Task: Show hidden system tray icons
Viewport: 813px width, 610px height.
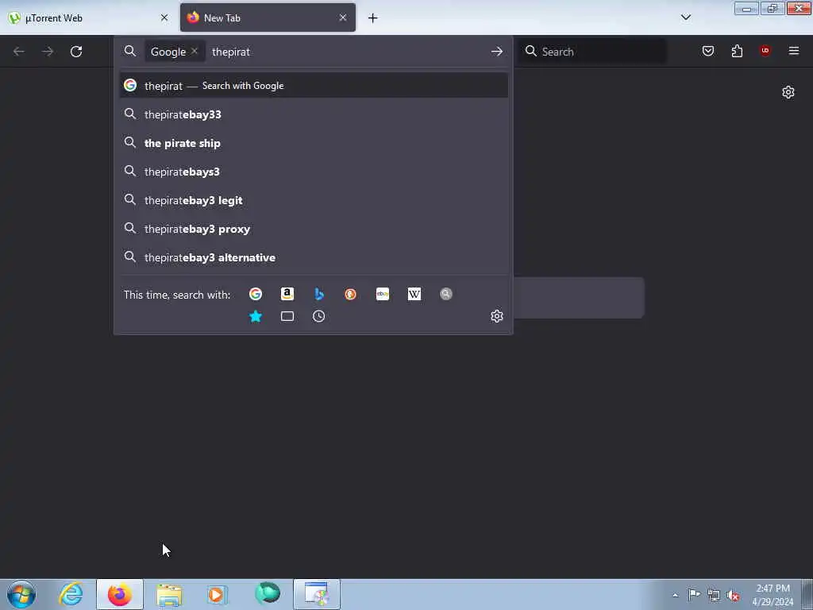Action: (x=675, y=595)
